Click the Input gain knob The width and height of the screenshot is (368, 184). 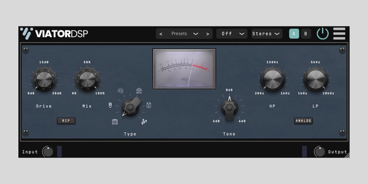48,151
